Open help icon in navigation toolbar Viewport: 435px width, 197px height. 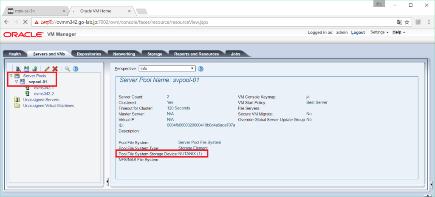75,68
